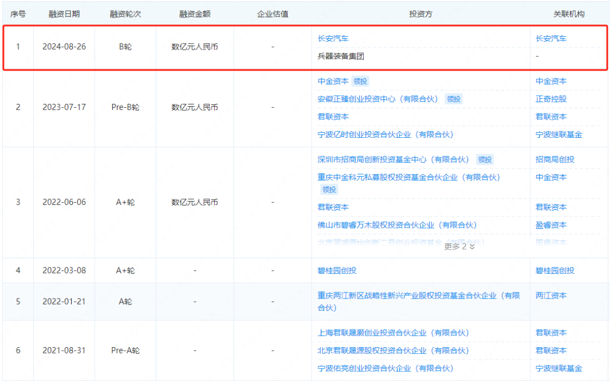Image resolution: width=610 pixels, height=381 pixels.
Task: Open 佛山市碧睿万木股权投资合伙企业 link
Action: [x=397, y=225]
